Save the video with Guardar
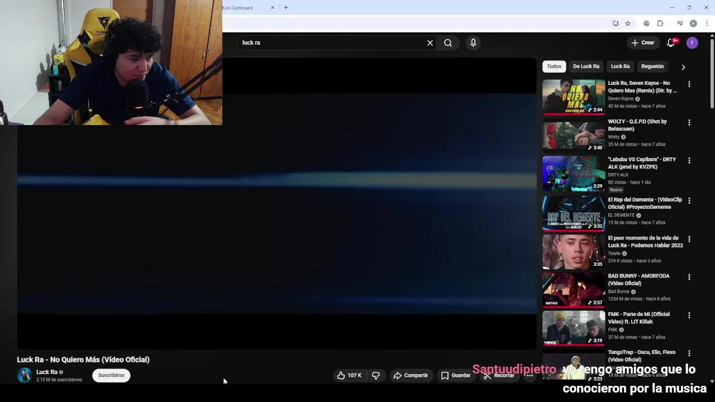This screenshot has width=715, height=402. point(455,375)
